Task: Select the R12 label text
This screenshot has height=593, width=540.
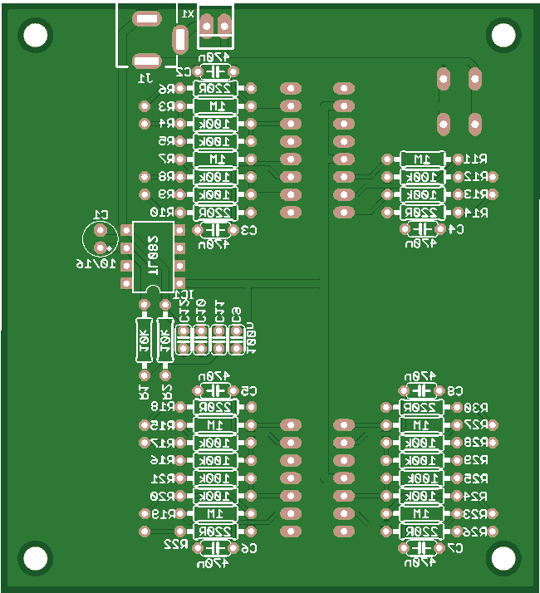Action: (x=476, y=177)
